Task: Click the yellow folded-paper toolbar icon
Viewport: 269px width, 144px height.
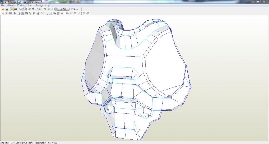Action: (x=20, y=9)
